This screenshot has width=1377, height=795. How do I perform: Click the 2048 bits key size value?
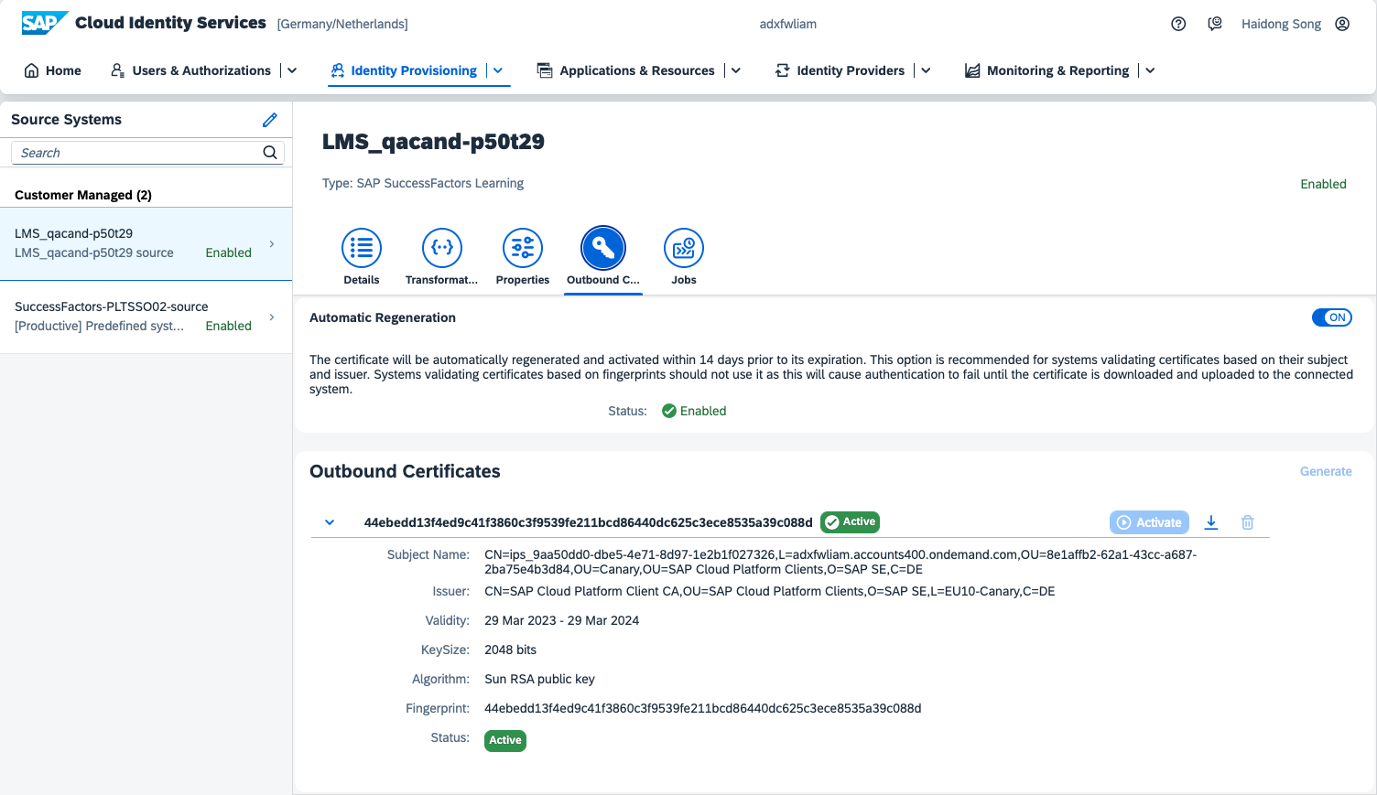(511, 650)
